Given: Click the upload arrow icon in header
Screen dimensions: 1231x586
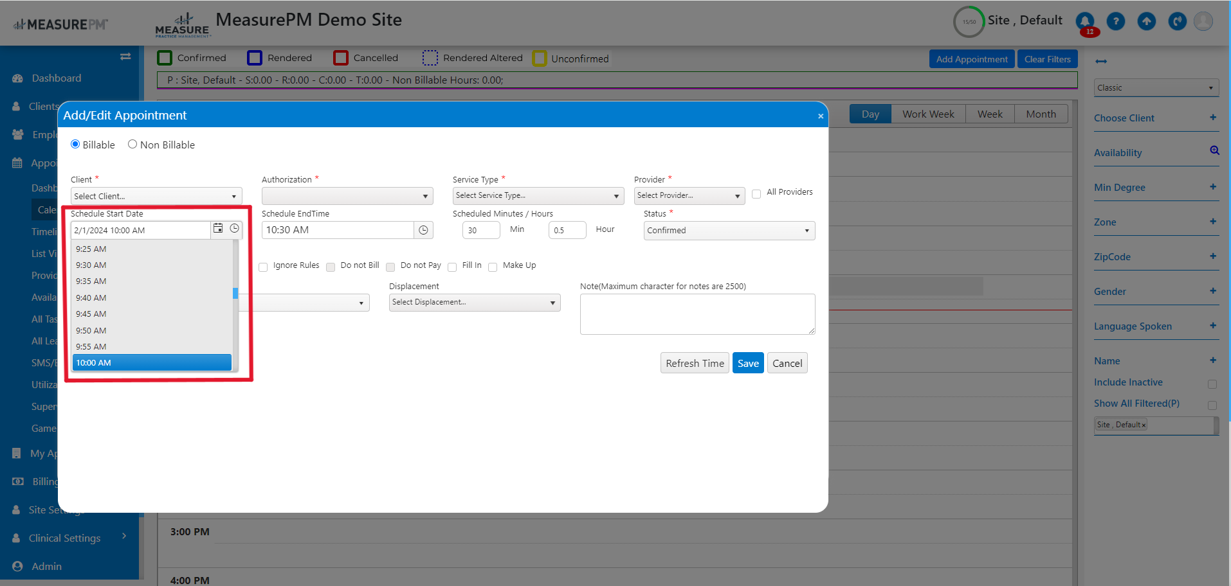Looking at the screenshot, I should pyautogui.click(x=1147, y=21).
